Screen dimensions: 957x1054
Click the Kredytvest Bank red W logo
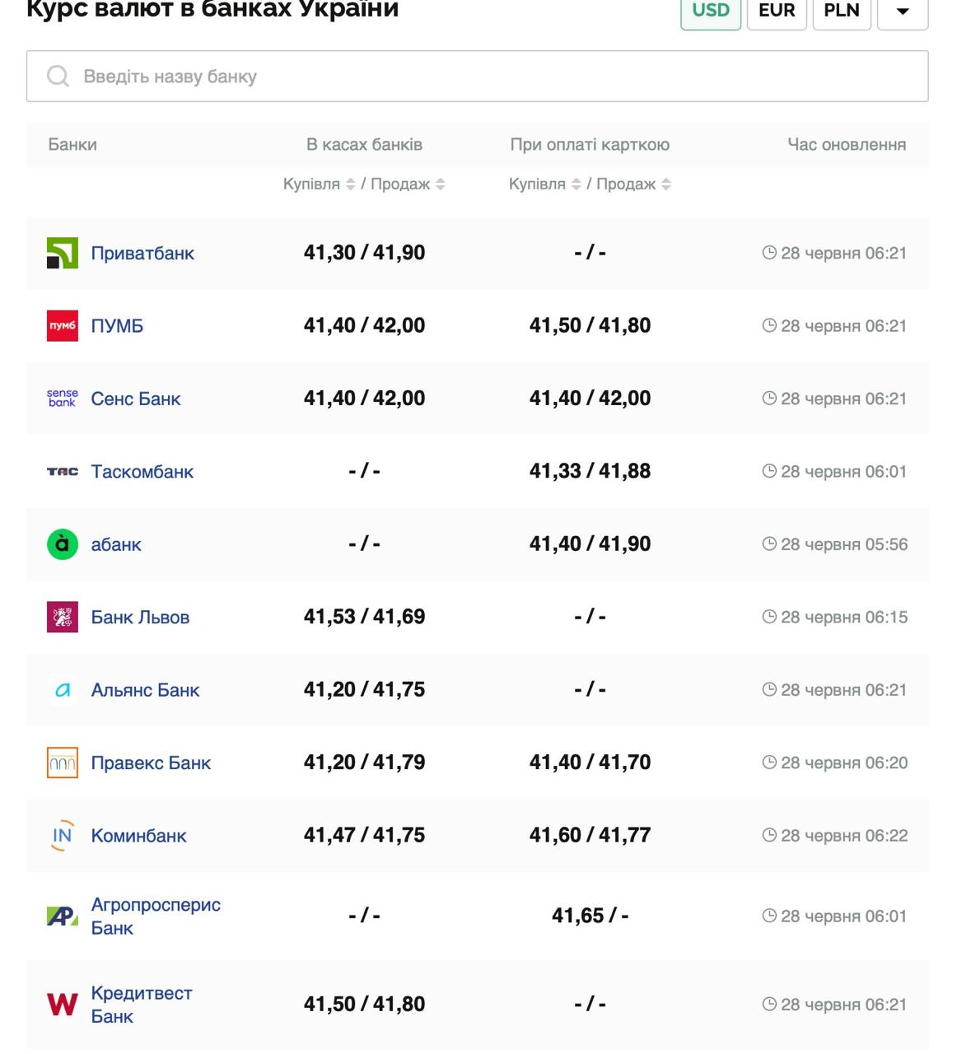pyautogui.click(x=63, y=1005)
